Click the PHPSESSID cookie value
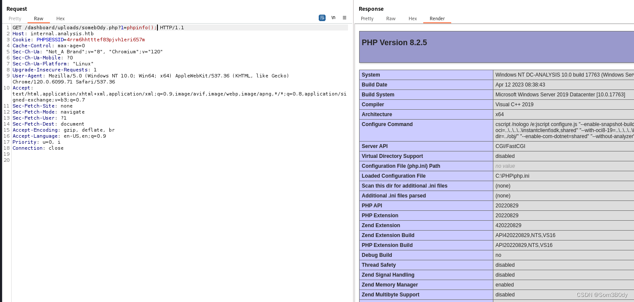Screen dimensions: 634x302 [x=106, y=40]
